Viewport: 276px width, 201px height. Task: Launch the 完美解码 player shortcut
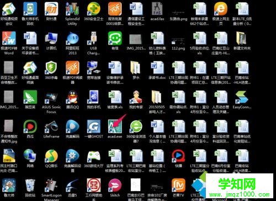coord(72,126)
